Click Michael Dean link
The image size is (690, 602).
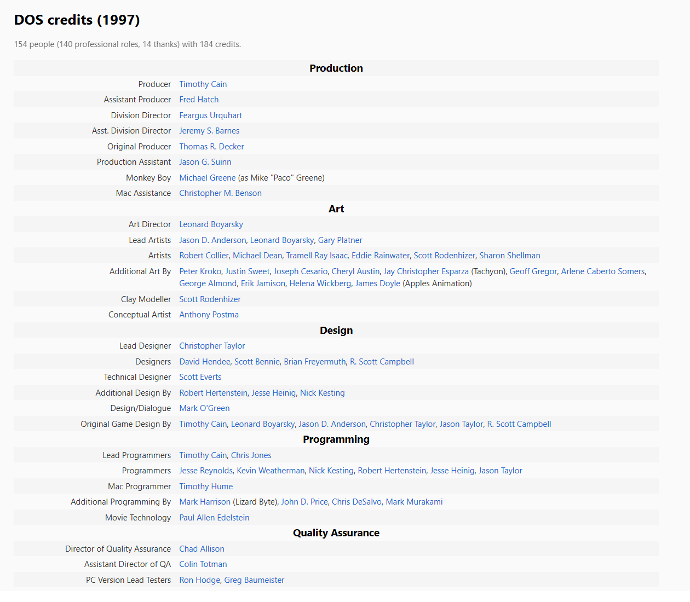[x=257, y=256]
